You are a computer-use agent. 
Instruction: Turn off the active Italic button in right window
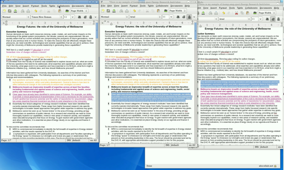pyautogui.click(x=273, y=19)
